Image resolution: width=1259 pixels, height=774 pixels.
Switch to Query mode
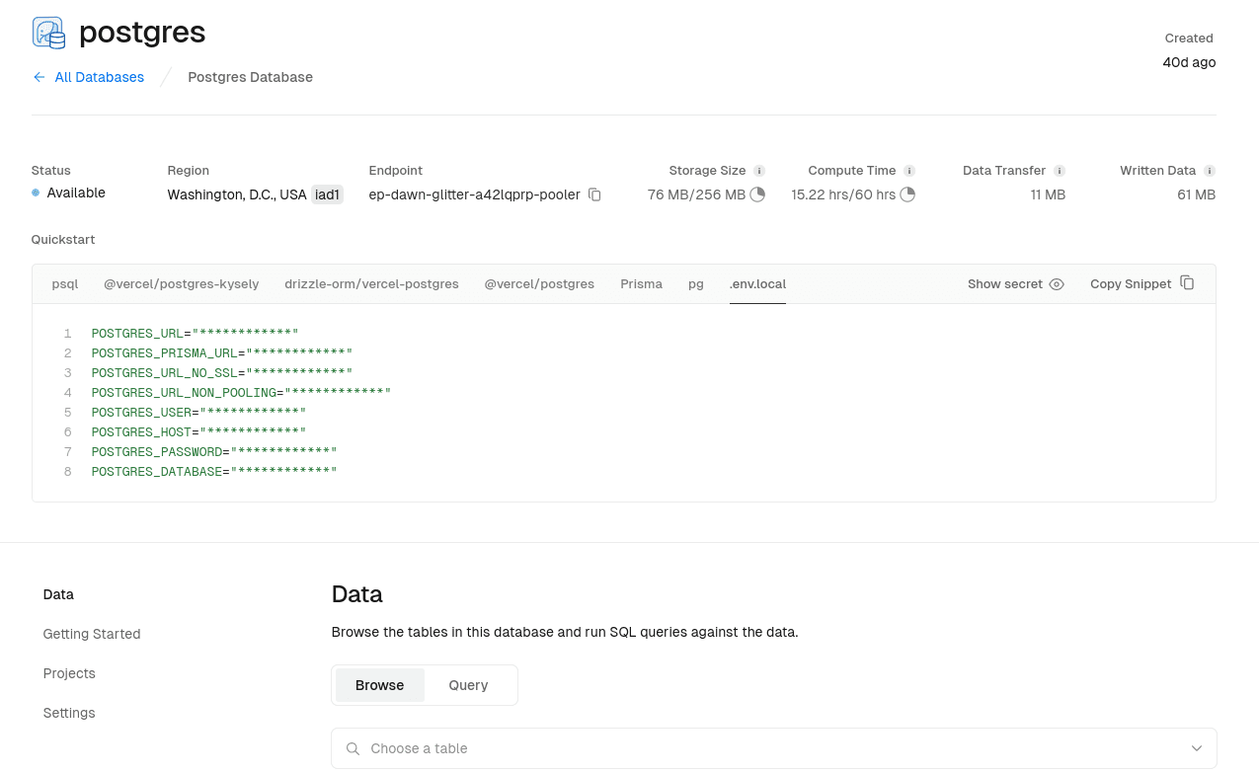pos(468,685)
